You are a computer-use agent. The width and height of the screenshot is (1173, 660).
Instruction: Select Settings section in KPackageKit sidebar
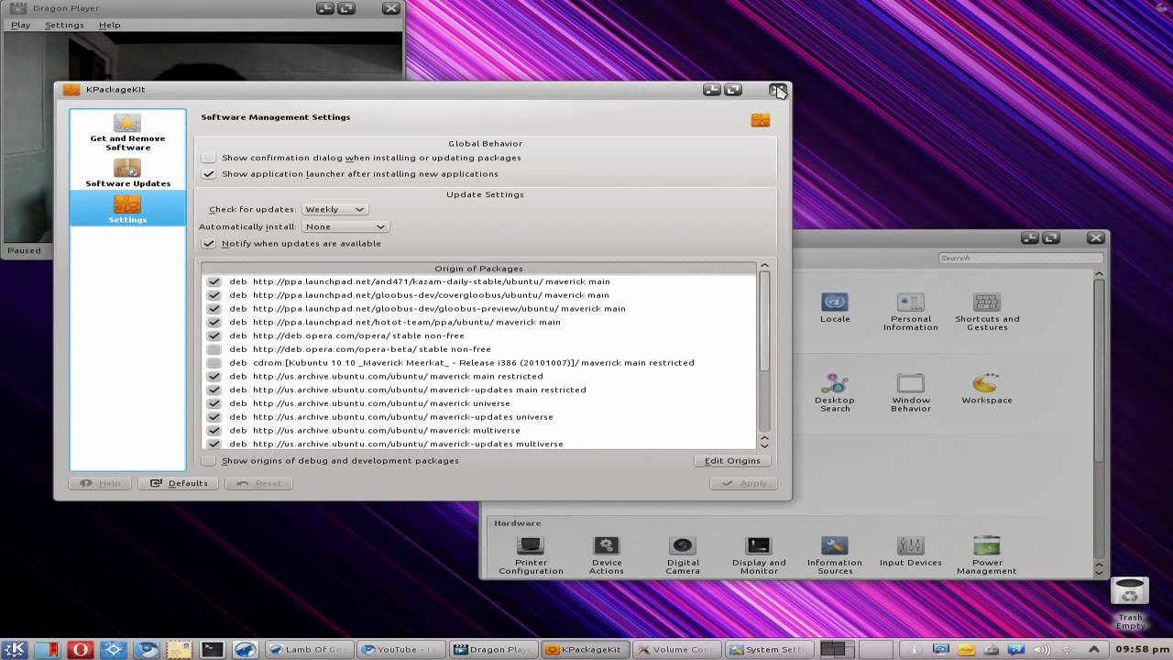point(127,209)
